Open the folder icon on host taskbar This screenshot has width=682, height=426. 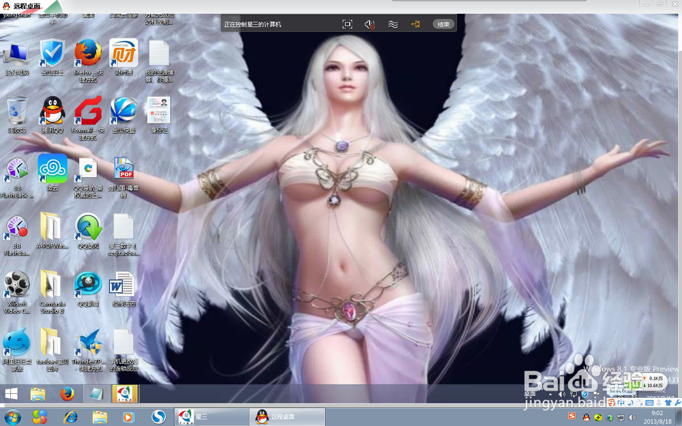100,417
